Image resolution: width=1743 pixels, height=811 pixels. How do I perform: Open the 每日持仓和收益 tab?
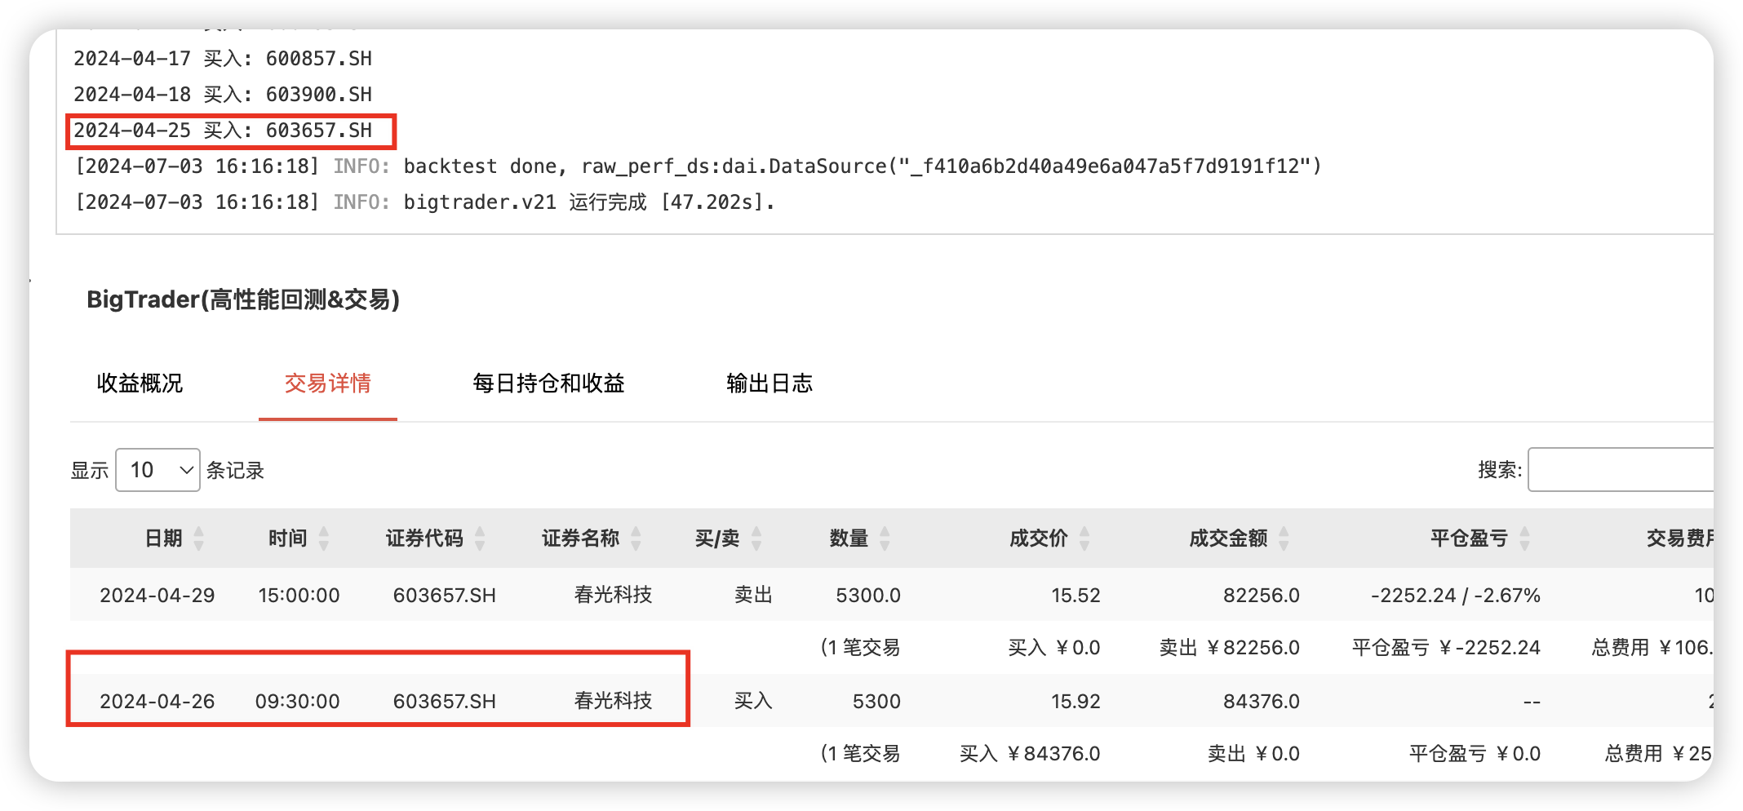click(x=548, y=383)
